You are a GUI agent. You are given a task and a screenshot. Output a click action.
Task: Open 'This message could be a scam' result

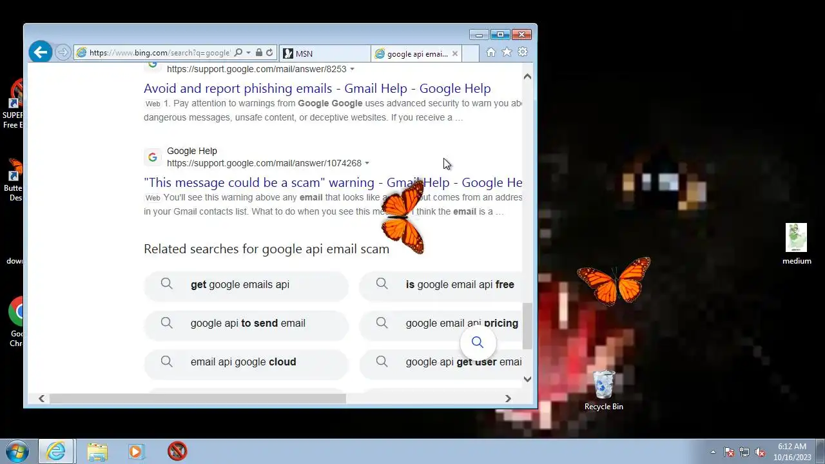coord(333,182)
